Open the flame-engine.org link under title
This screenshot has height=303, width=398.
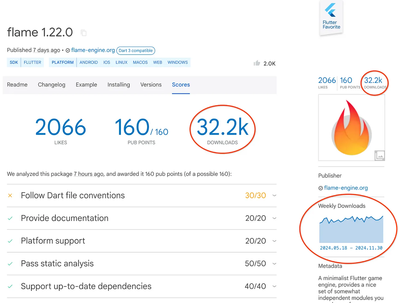pos(93,50)
